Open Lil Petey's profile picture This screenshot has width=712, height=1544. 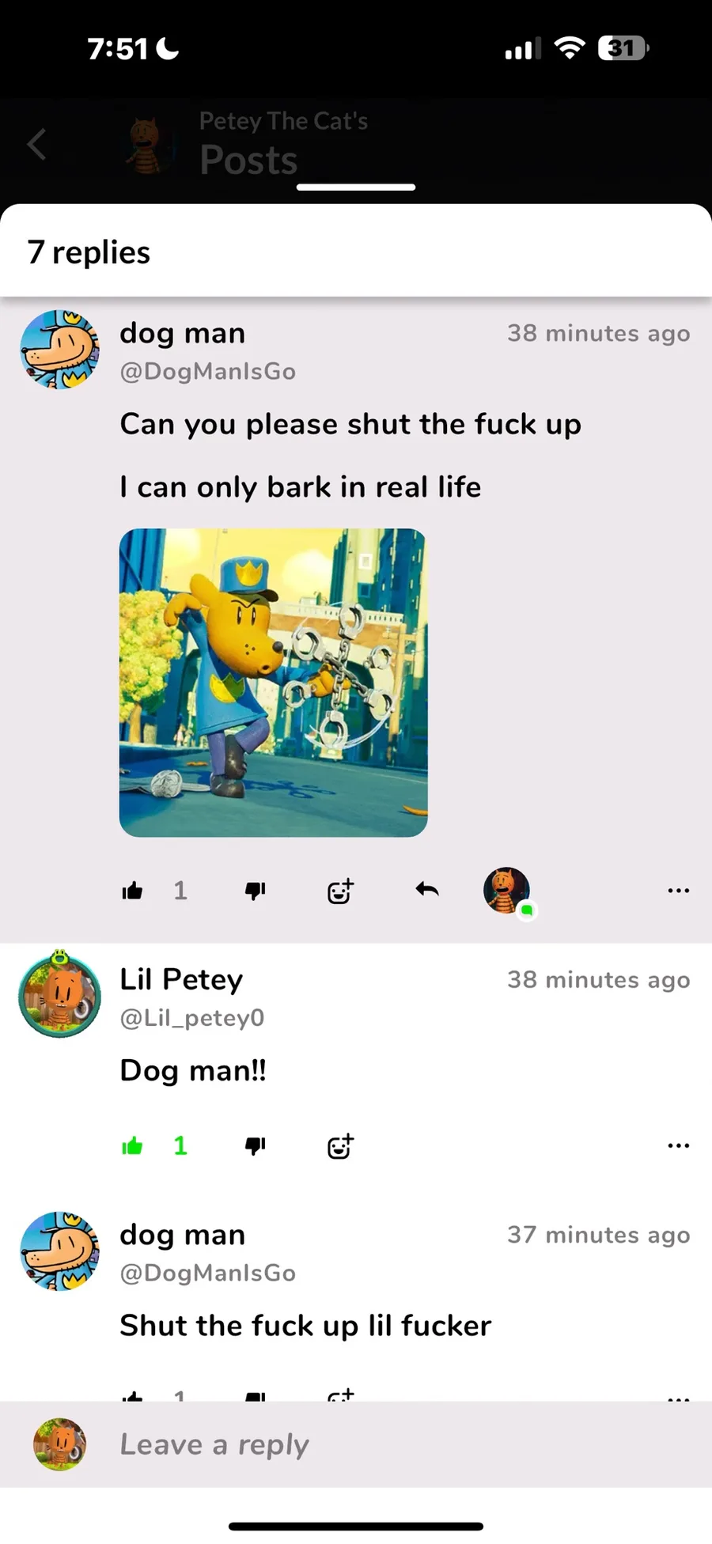[60, 995]
